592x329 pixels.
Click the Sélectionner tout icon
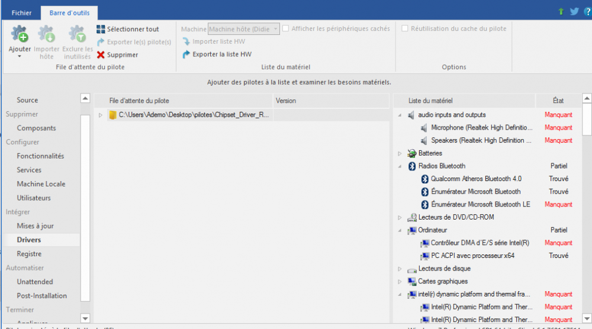point(101,30)
